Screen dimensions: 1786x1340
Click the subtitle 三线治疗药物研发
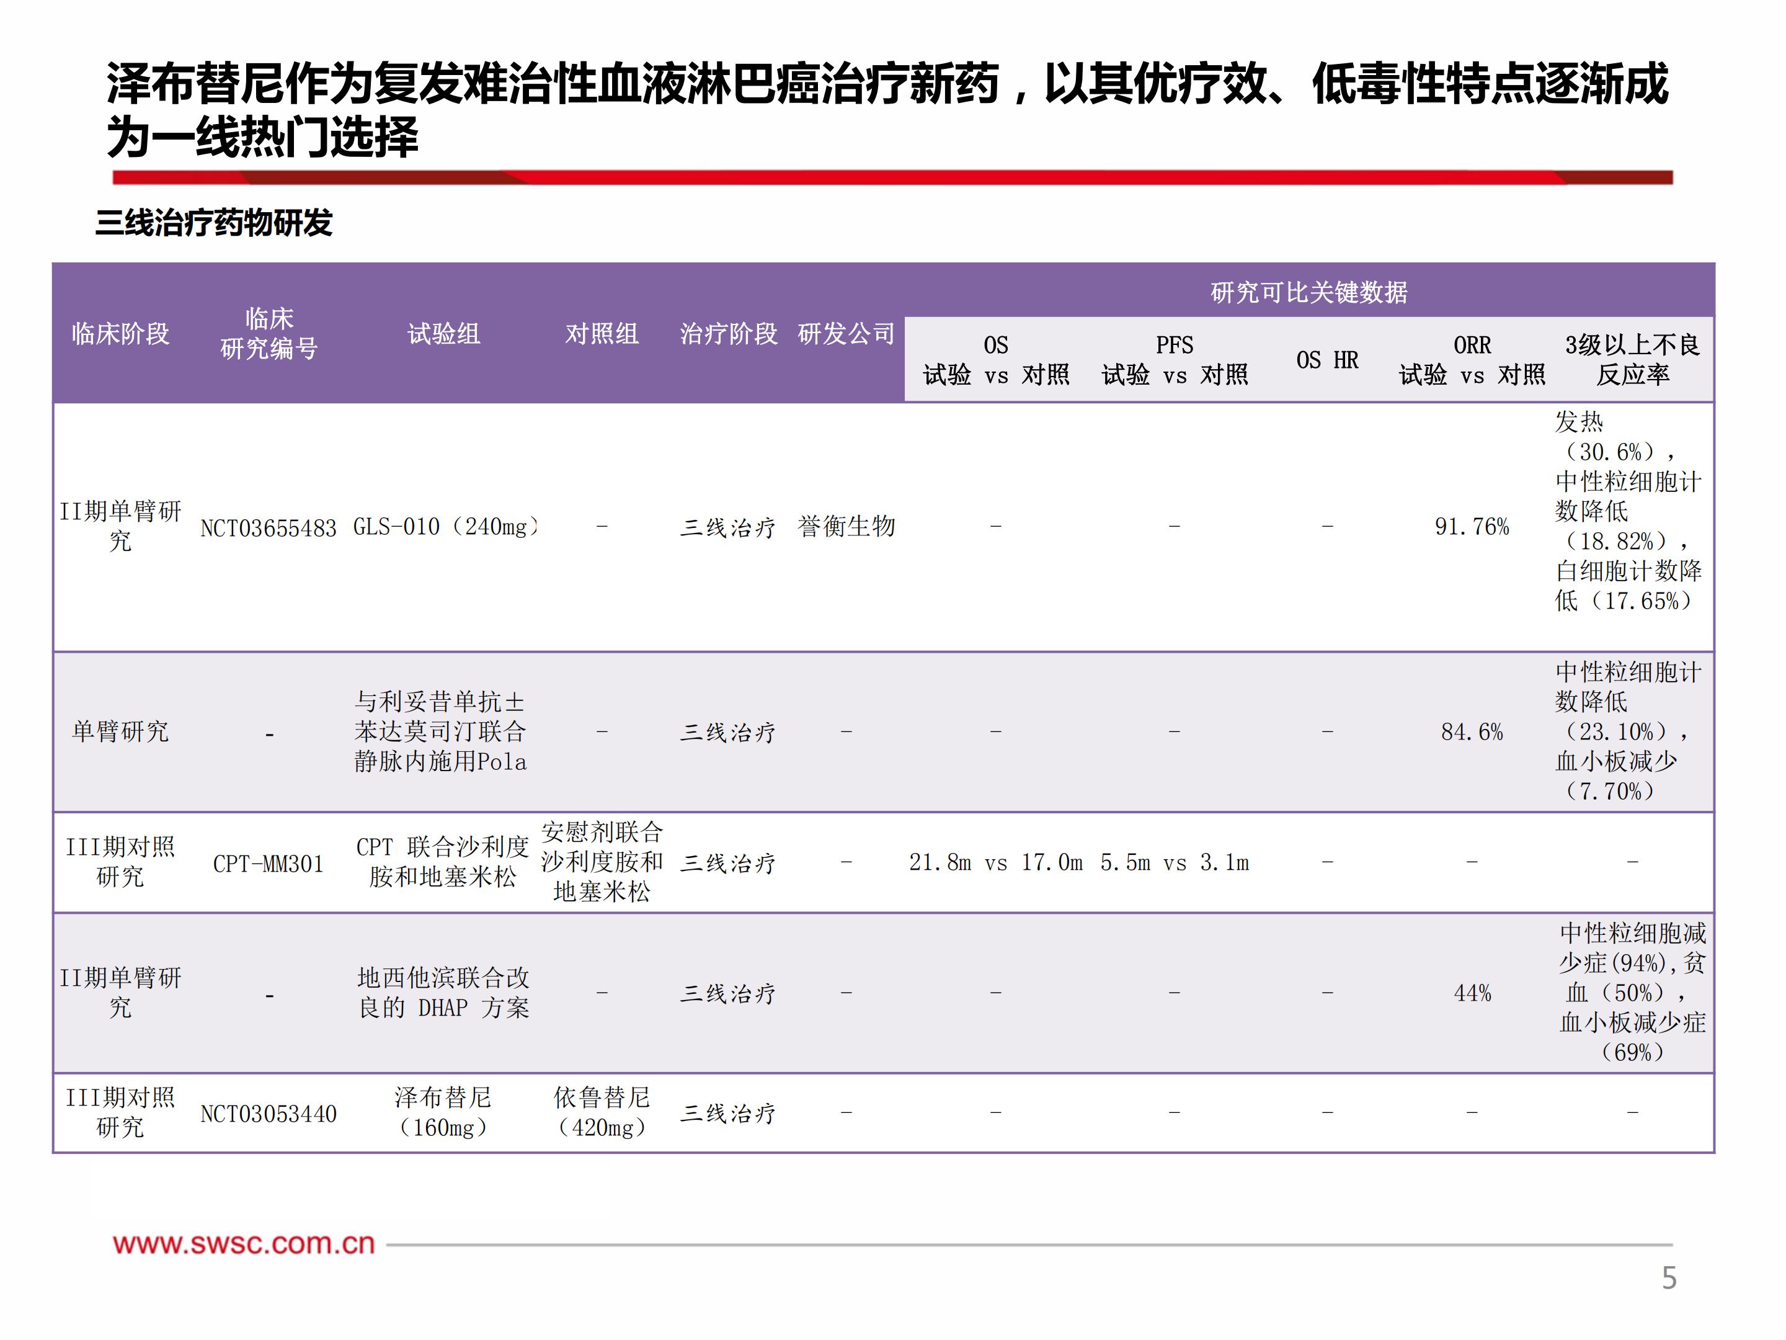tap(214, 223)
